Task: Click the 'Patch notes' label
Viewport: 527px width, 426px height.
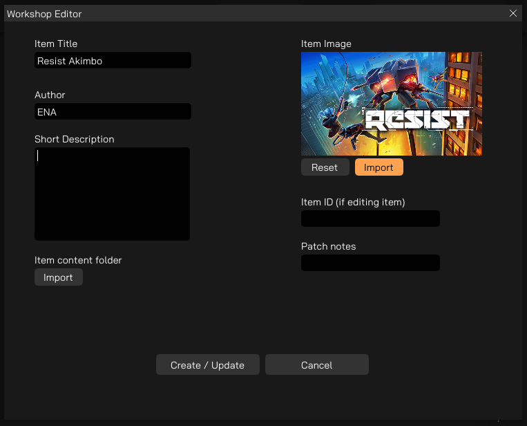Action: click(x=328, y=246)
